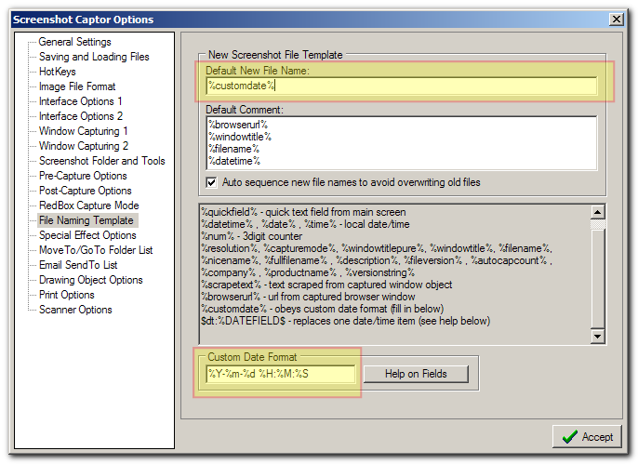Click the Default New File Name field
The image size is (638, 464).
[400, 86]
